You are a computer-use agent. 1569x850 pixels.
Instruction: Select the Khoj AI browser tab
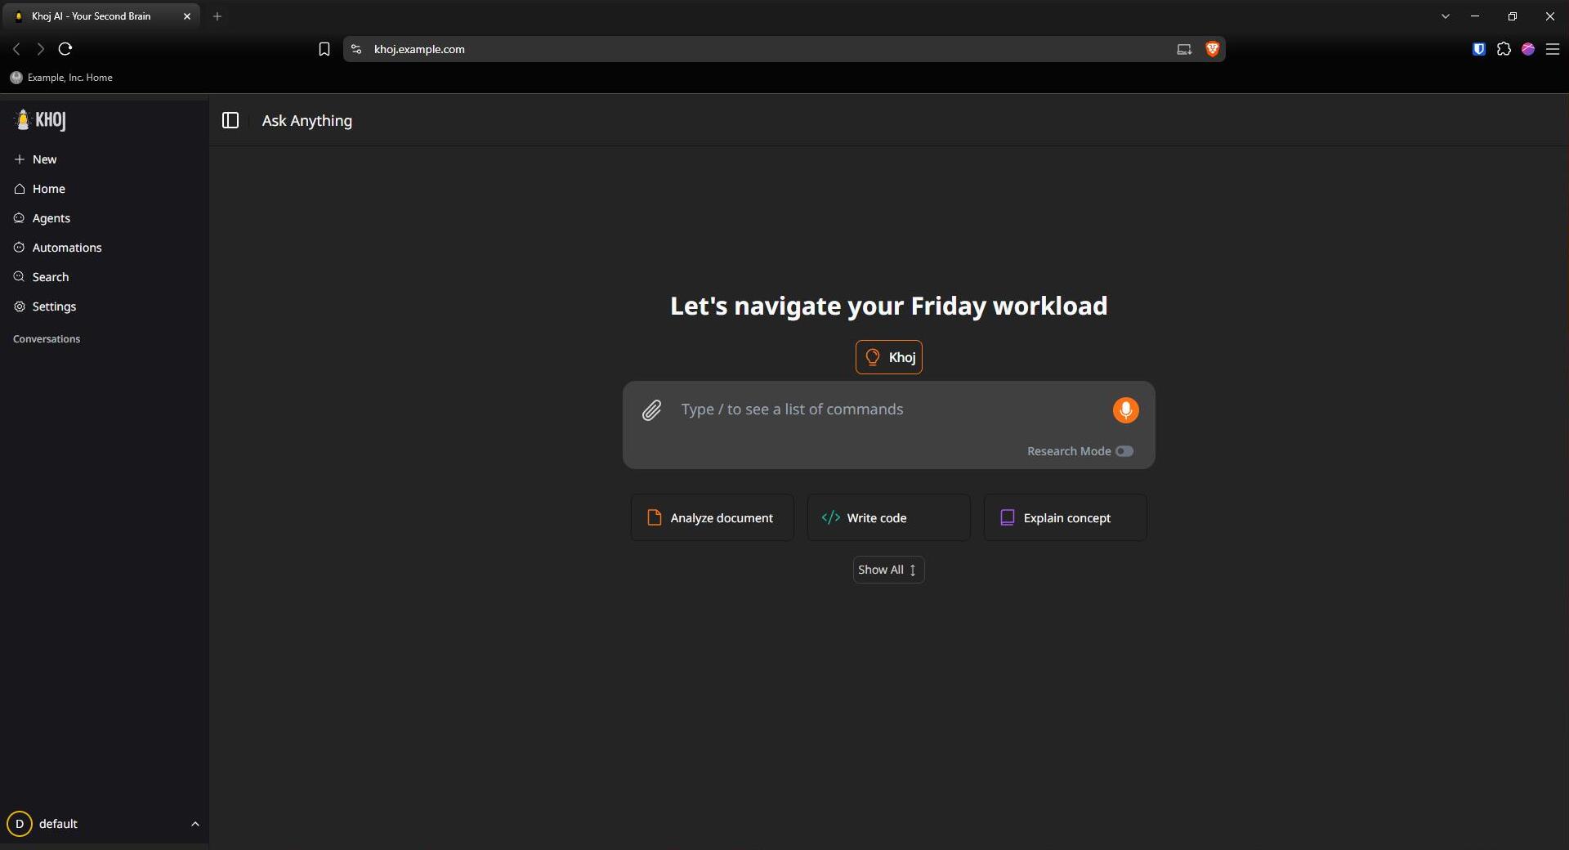pyautogui.click(x=101, y=16)
